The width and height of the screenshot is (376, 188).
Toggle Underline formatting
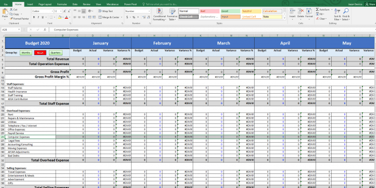point(43,17)
